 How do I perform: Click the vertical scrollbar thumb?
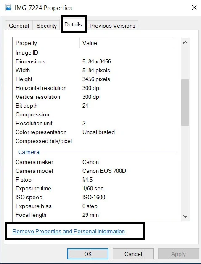pos(185,103)
